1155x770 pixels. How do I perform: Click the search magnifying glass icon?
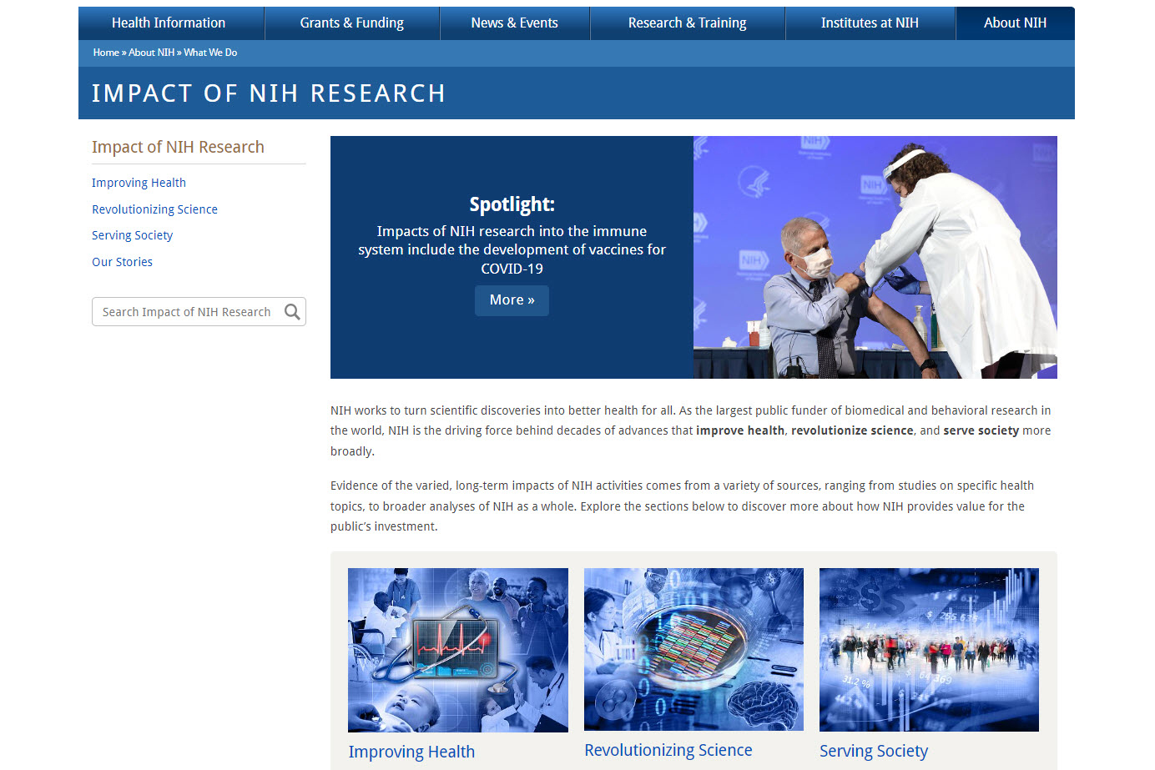[x=292, y=311]
